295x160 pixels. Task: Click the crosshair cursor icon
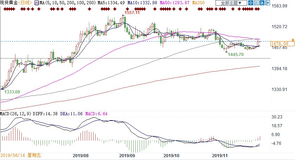click(250, 3)
